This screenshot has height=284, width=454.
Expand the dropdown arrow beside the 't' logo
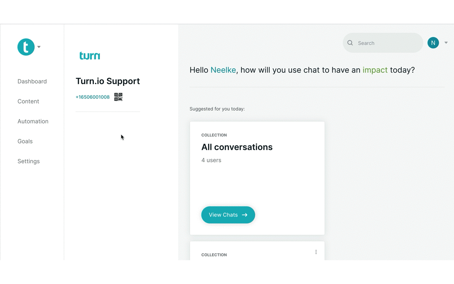[39, 47]
